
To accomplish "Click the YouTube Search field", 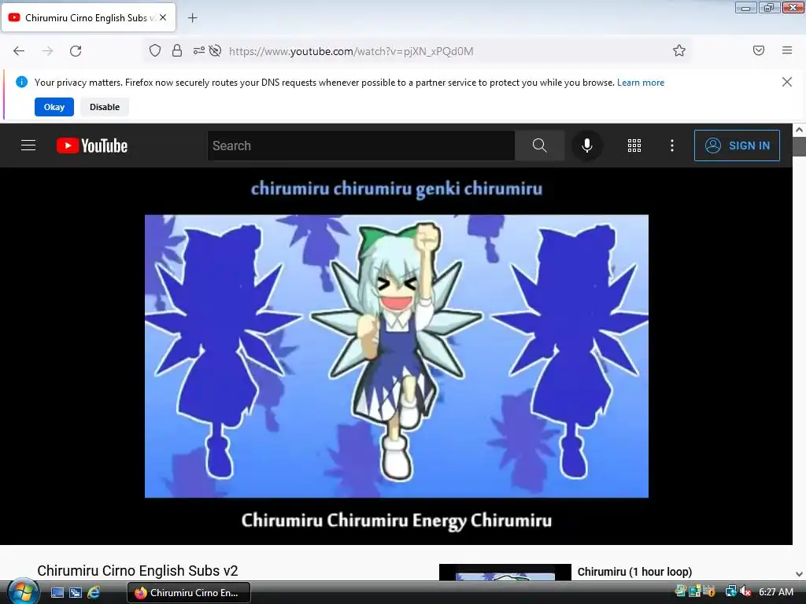I will click(x=360, y=145).
